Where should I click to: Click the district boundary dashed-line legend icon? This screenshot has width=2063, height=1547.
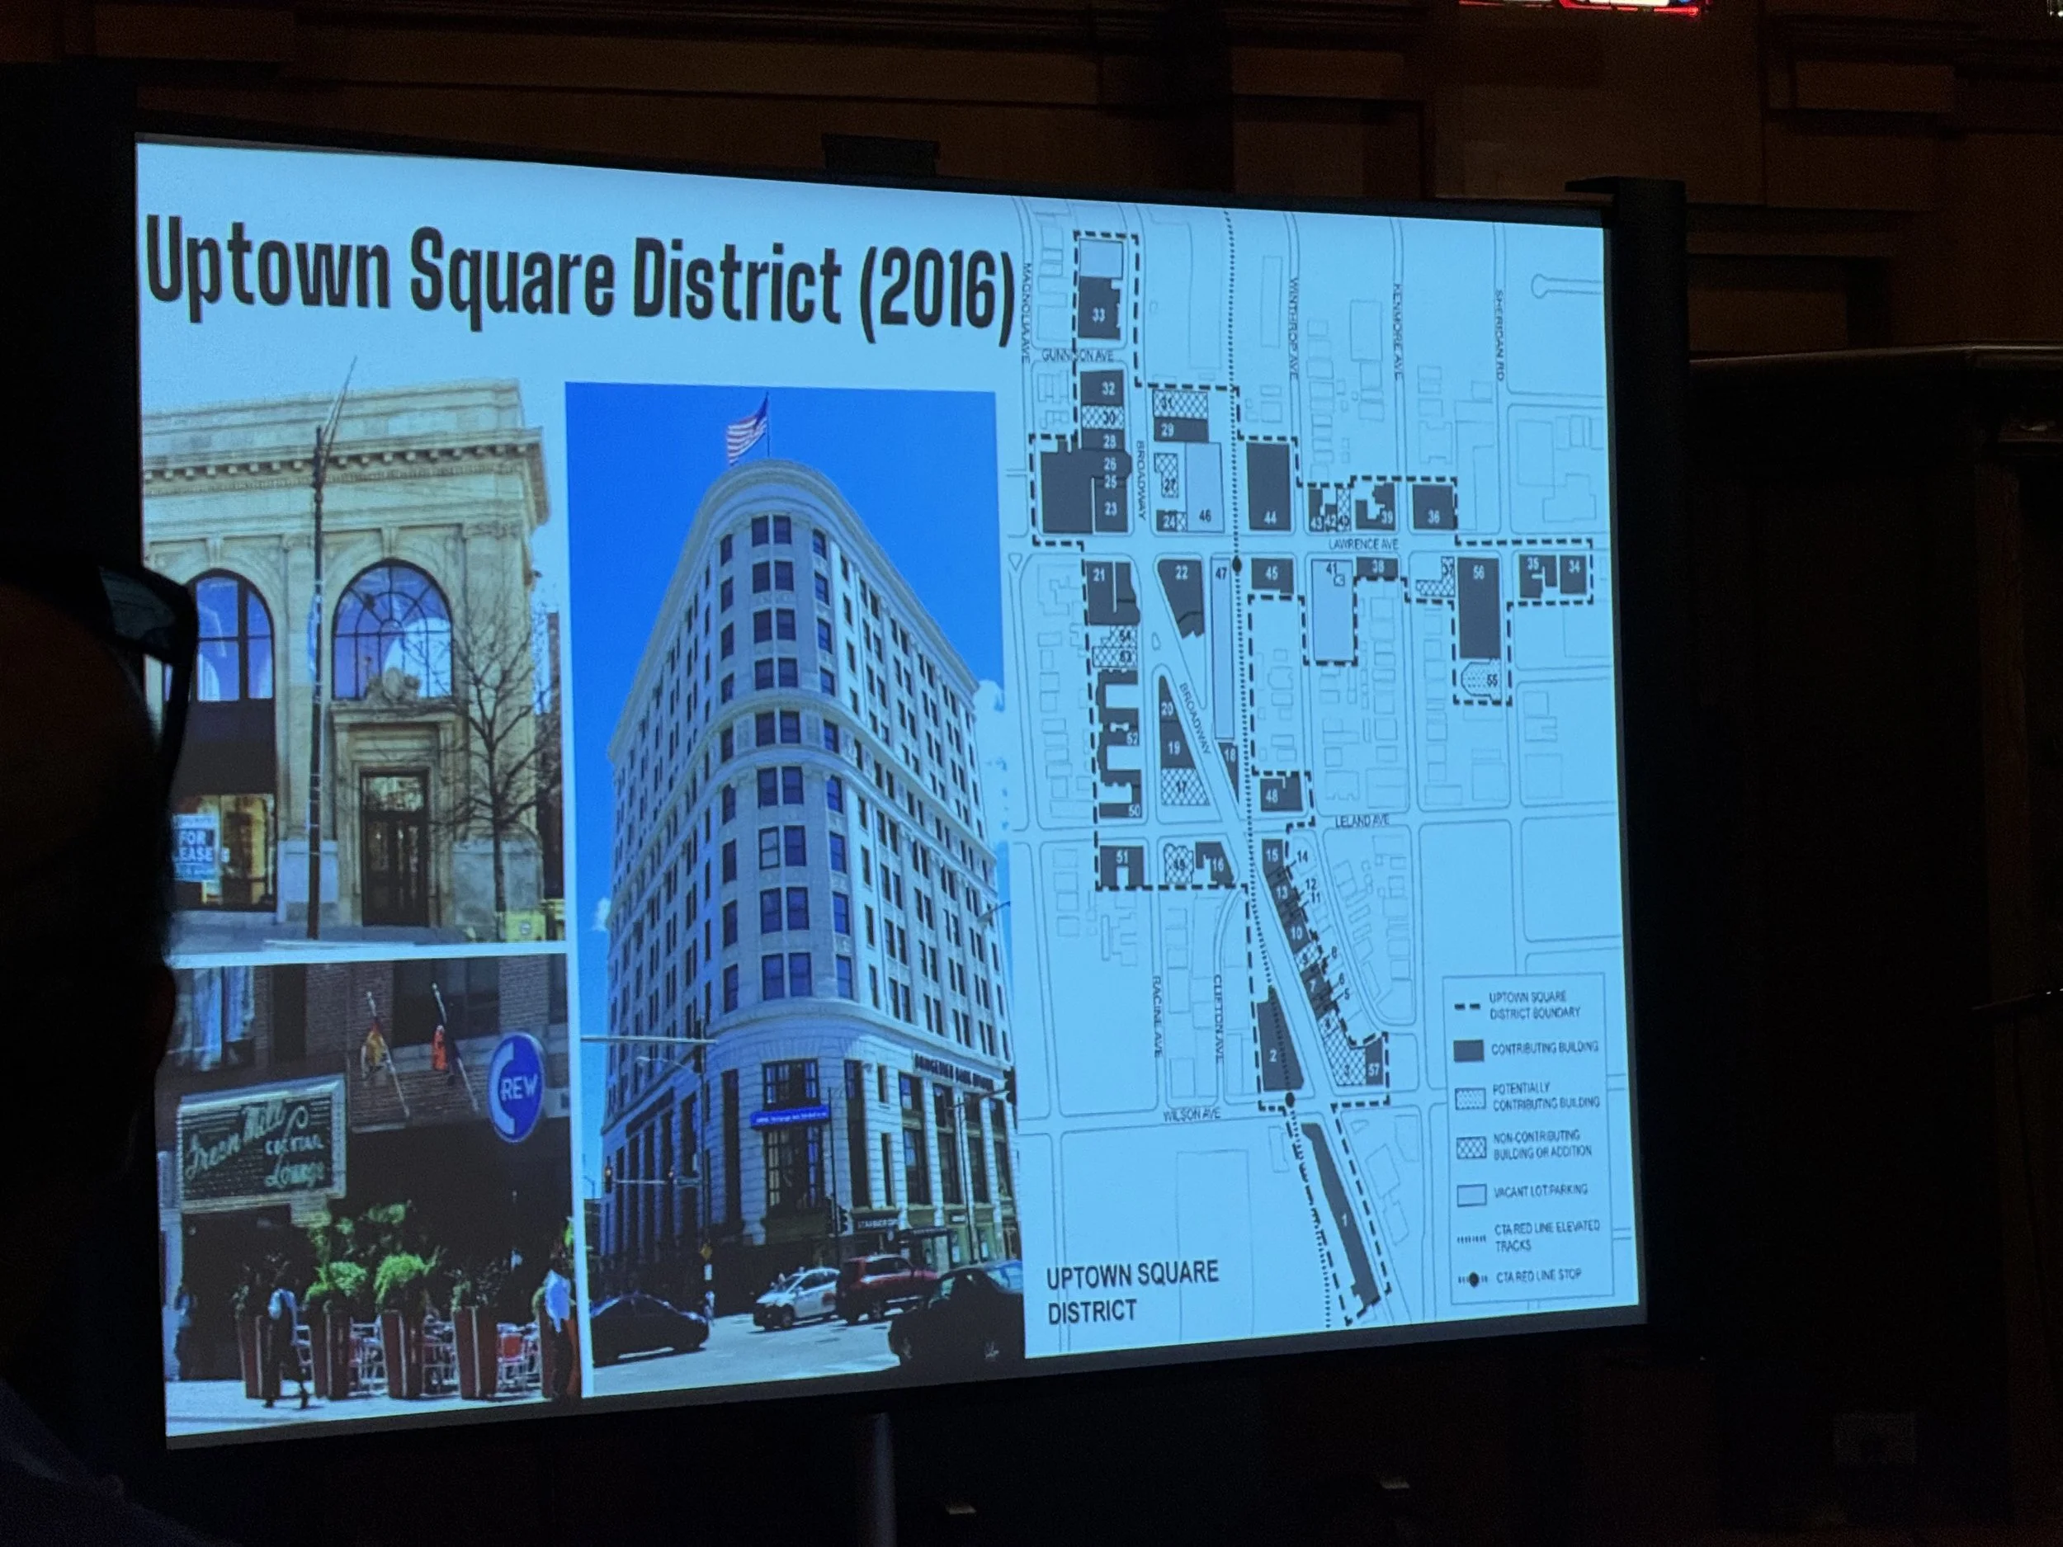(1469, 1006)
